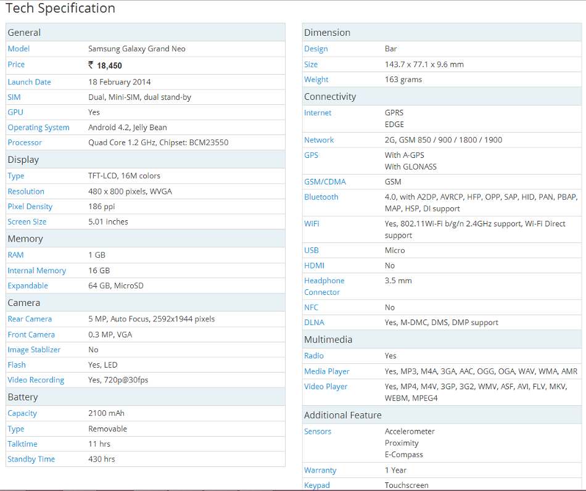The image size is (586, 491).
Task: Open the Video Player link
Action: point(326,387)
